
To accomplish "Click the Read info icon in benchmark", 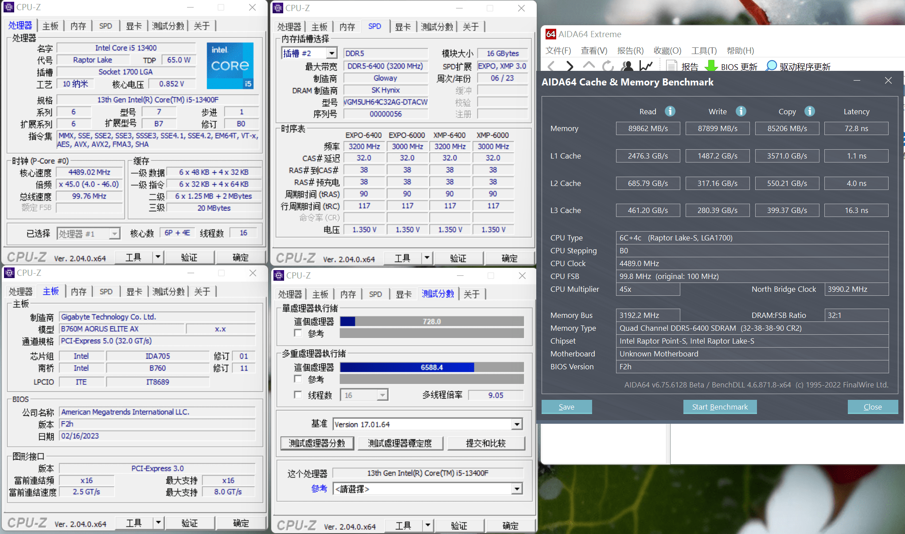I will pyautogui.click(x=670, y=111).
